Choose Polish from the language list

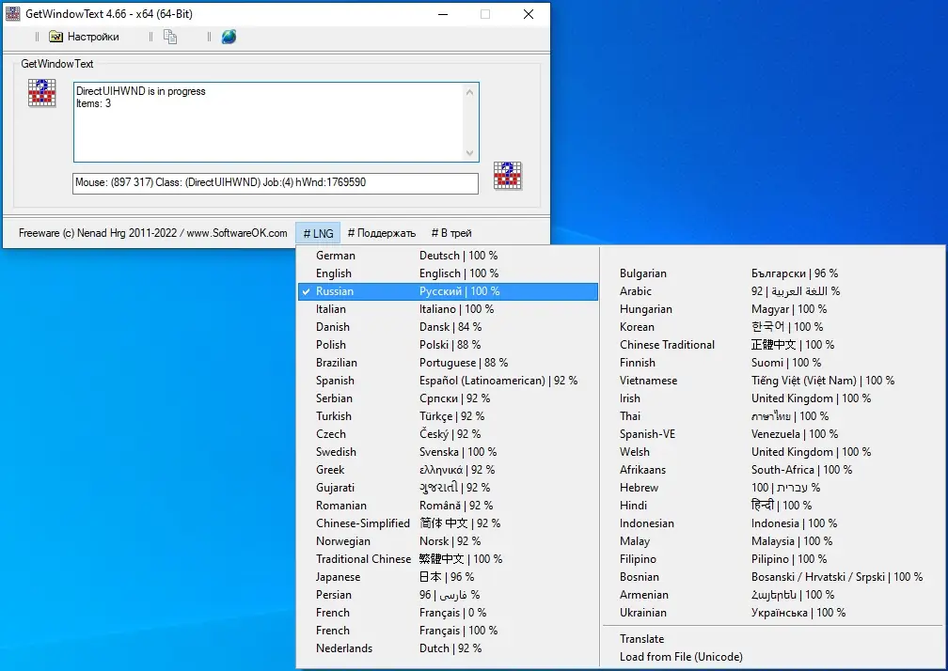pyautogui.click(x=448, y=345)
